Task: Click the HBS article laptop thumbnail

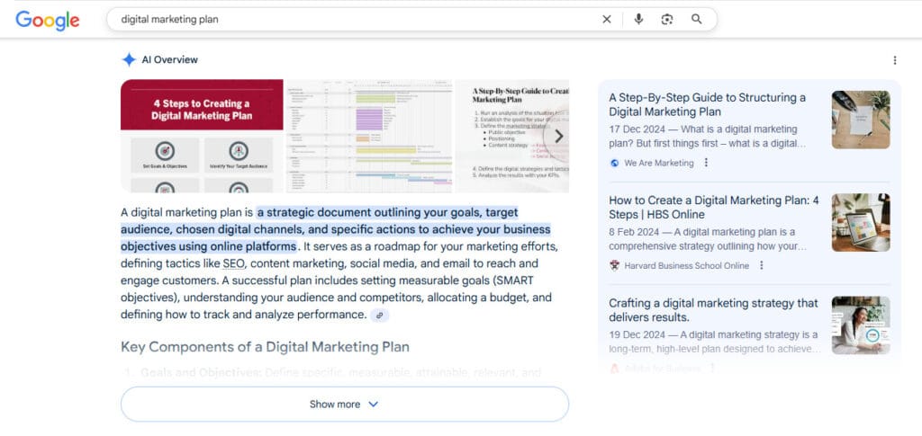Action: pyautogui.click(x=860, y=222)
